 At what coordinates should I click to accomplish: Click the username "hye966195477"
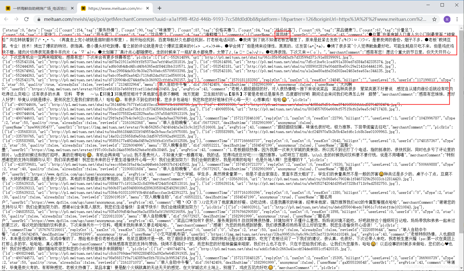tap(40, 127)
